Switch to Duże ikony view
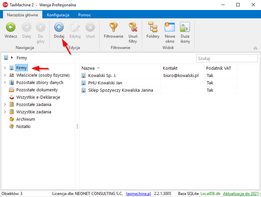261x197 pixels. point(185,27)
